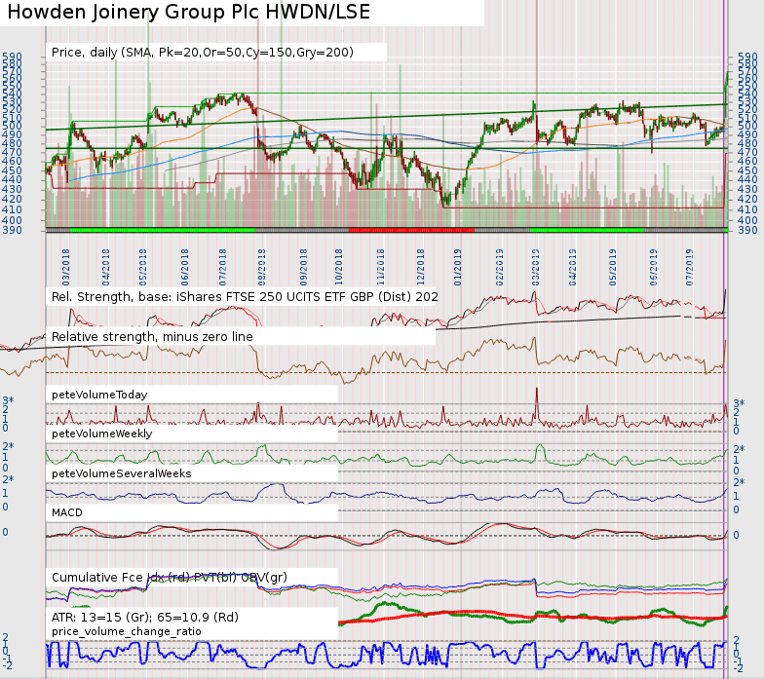Image resolution: width=764 pixels, height=679 pixels.
Task: Click the ATR: 13=15 (Gr); 65=10.9 (Rd) label
Action: point(145,618)
